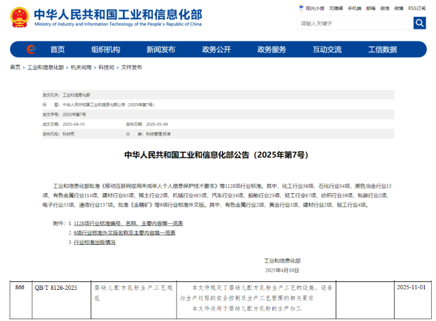Open attachment 1128项行业标准编号、名称、主要内容等一览表
Viewport: 436px width, 321px height.
point(128,223)
